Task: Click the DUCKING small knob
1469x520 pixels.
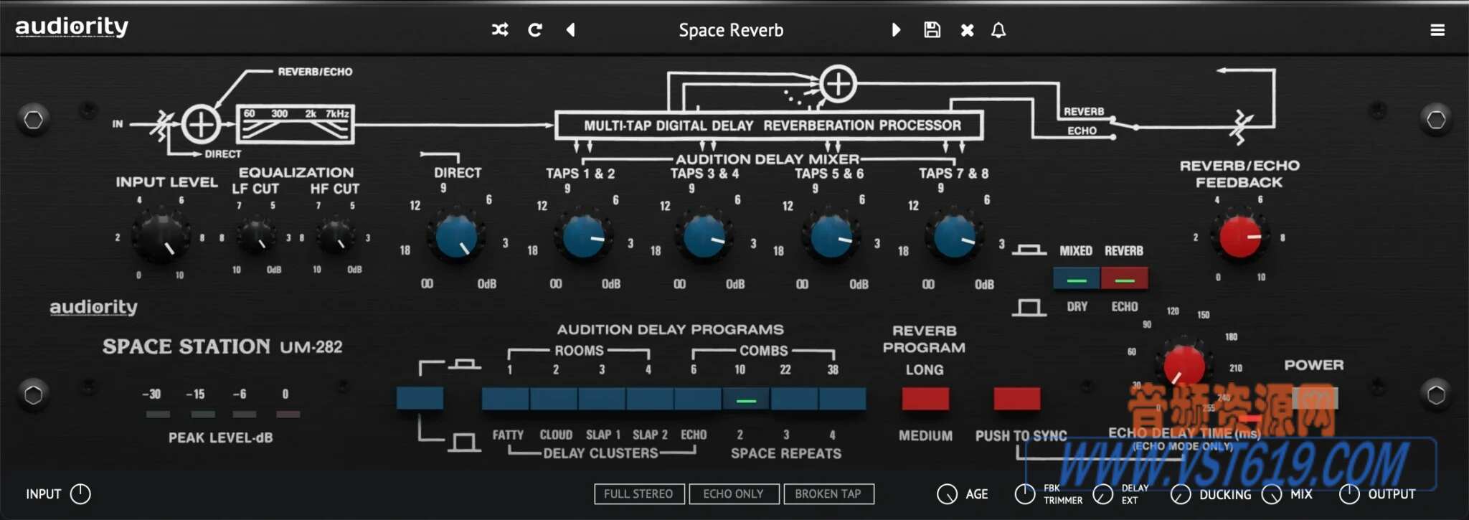Action: click(1181, 494)
